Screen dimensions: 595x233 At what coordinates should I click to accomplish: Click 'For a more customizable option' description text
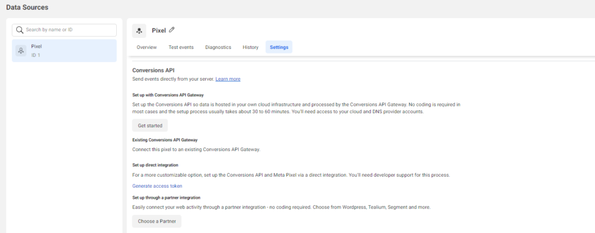point(291,175)
